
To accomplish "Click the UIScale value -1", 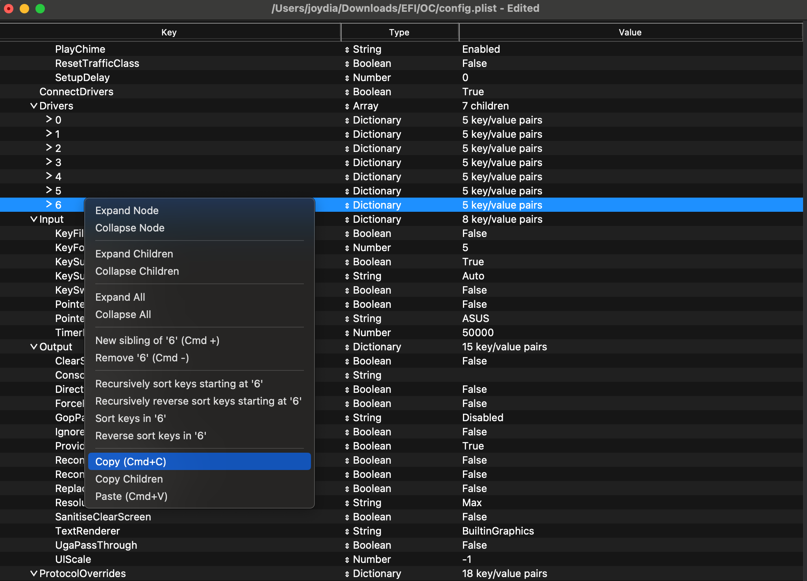I will click(x=467, y=559).
